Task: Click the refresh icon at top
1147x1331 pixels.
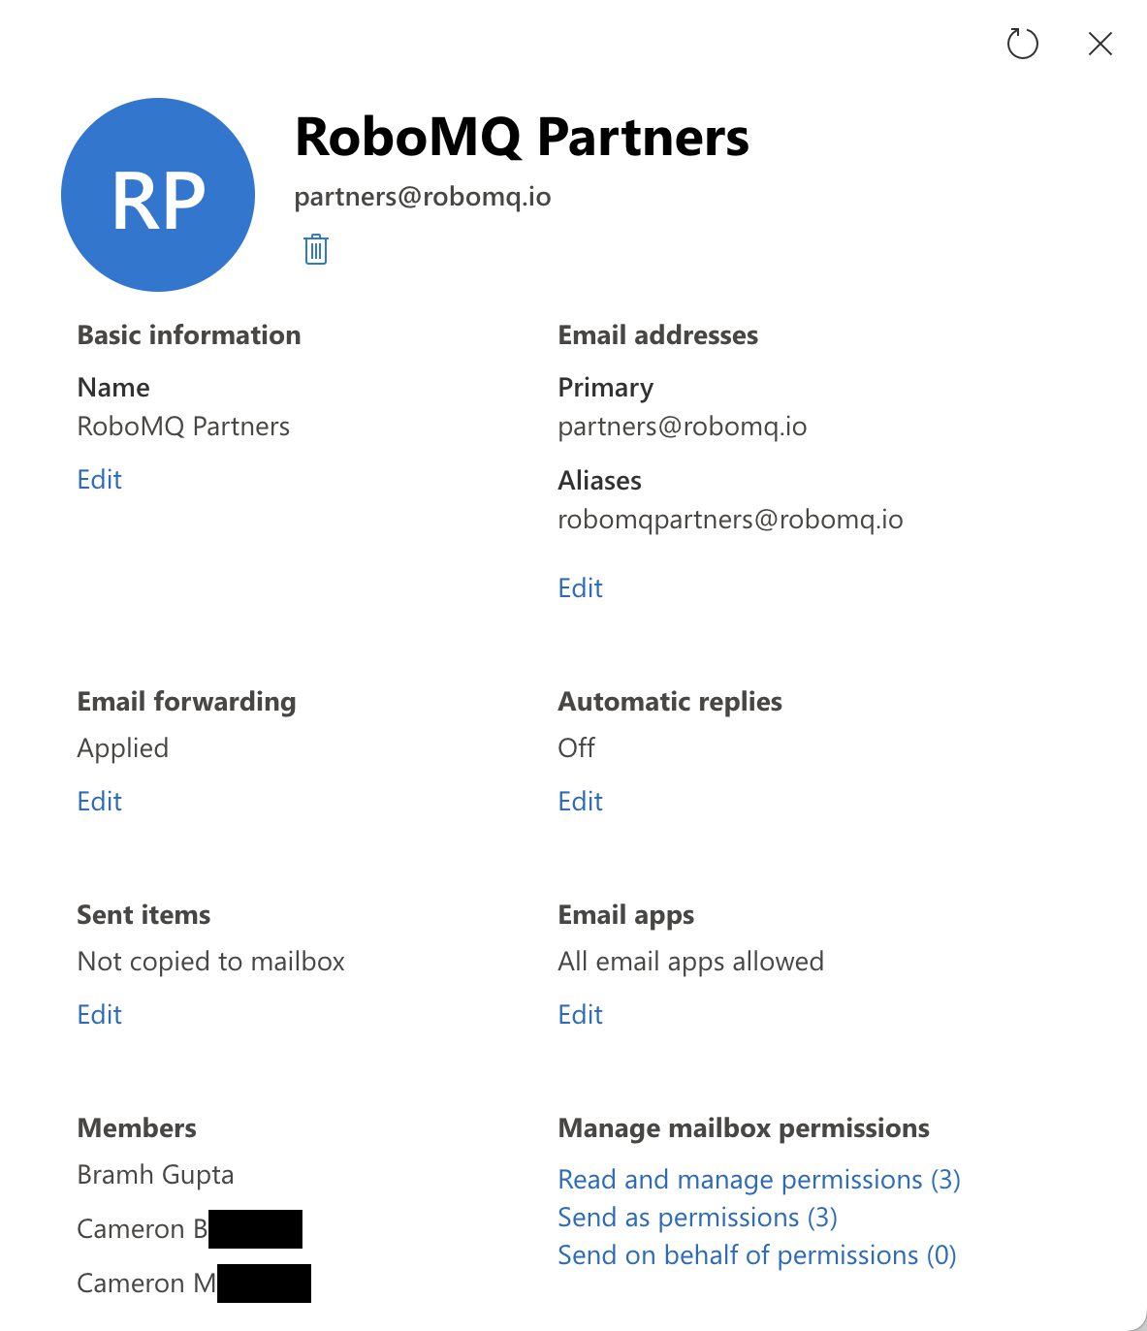Action: pyautogui.click(x=1022, y=44)
